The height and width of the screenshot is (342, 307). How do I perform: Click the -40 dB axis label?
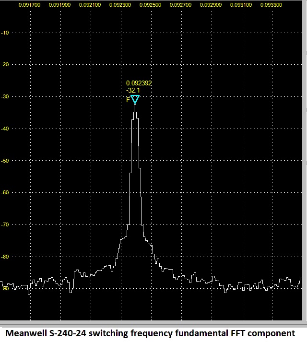5,129
